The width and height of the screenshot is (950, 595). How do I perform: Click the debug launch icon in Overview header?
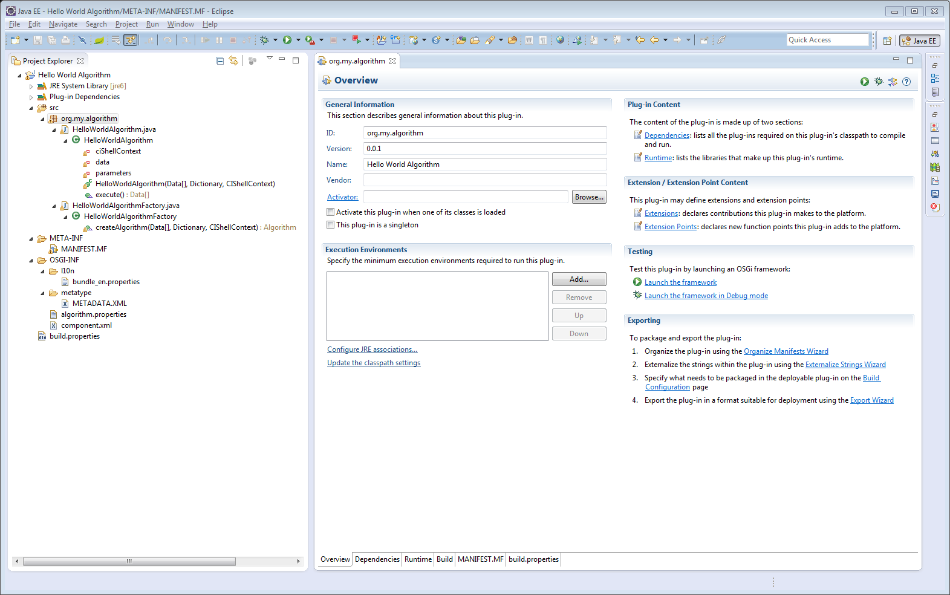[x=879, y=82]
